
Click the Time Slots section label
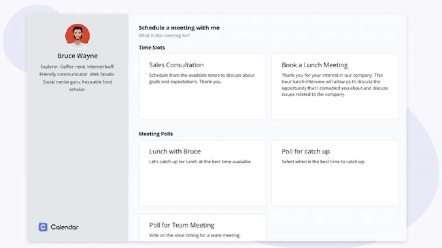click(151, 47)
